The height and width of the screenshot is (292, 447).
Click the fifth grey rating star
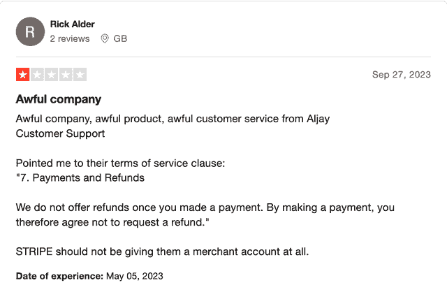(80, 75)
